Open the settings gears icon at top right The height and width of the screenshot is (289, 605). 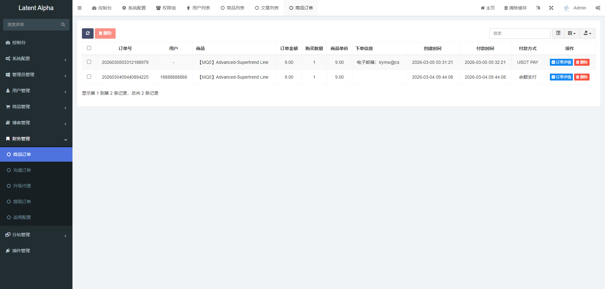coord(598,8)
